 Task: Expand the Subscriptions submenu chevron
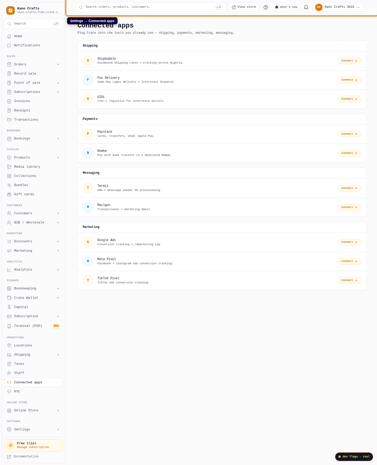tap(58, 92)
